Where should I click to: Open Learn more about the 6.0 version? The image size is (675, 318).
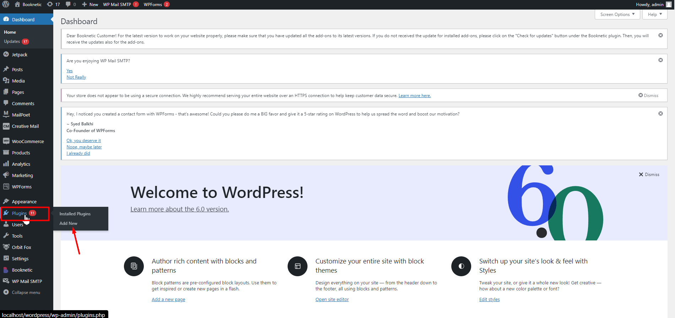click(x=180, y=209)
